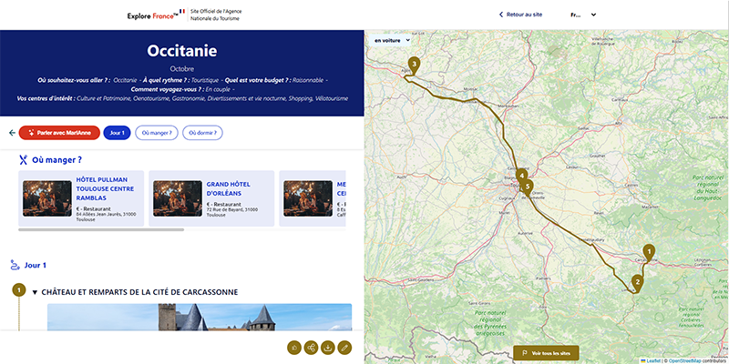Collapse Château et remparts de Carcassonne section
Image resolution: width=729 pixels, height=364 pixels.
35,292
